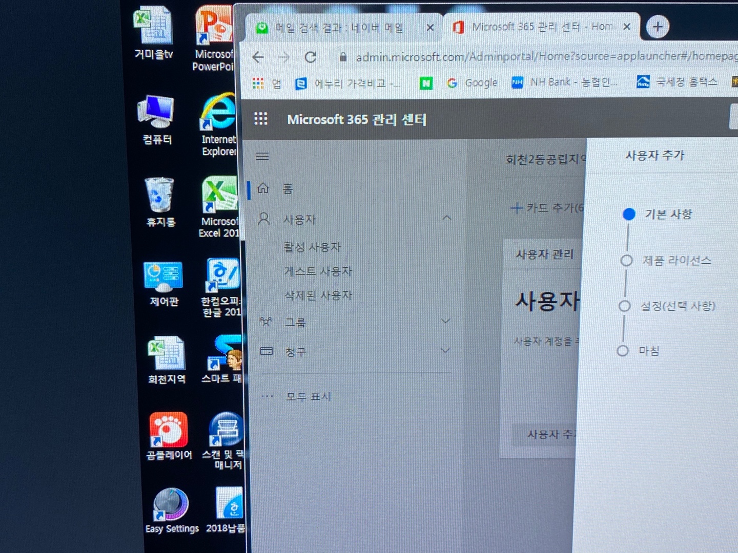
Task: Select the 휴지통 recycle bin icon
Action: [x=160, y=202]
